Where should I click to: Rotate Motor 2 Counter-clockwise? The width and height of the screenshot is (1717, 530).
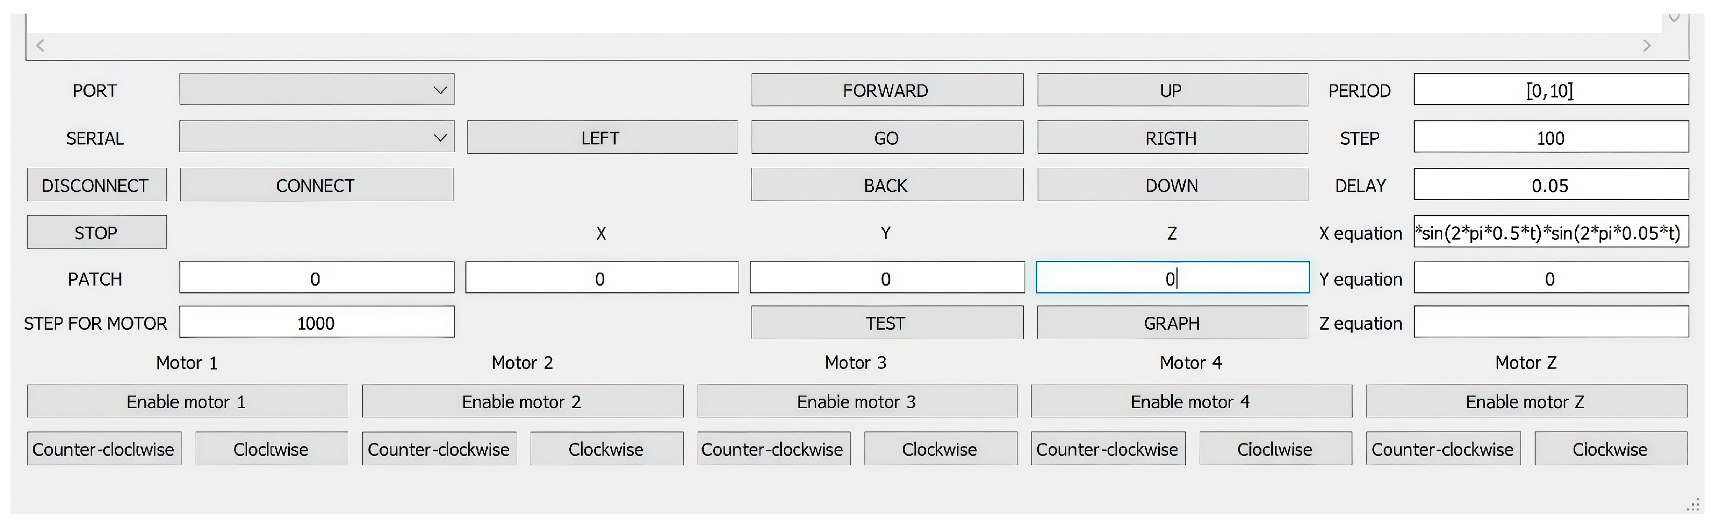click(438, 449)
